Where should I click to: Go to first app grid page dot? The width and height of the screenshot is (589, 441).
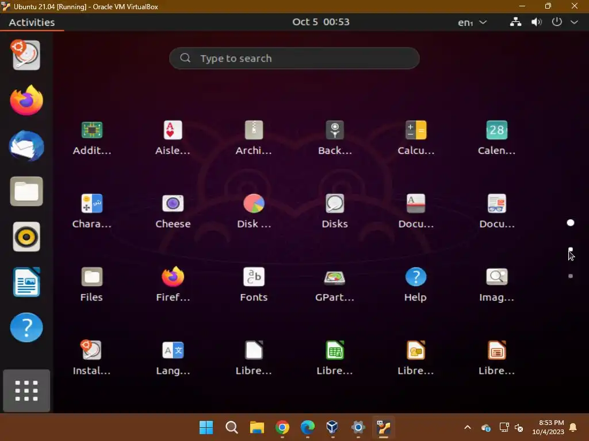[570, 223]
